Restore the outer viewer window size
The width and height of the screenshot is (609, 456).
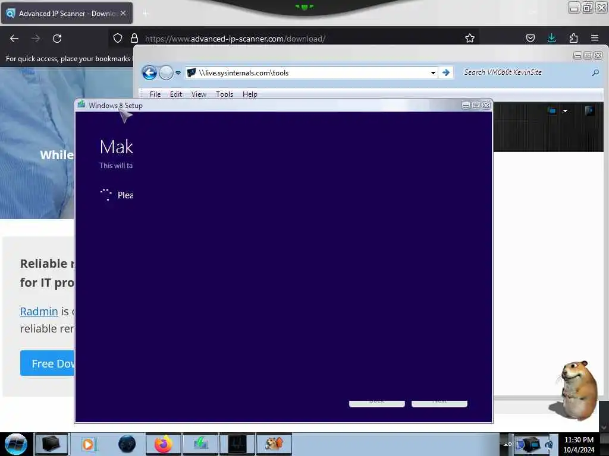(588, 7)
